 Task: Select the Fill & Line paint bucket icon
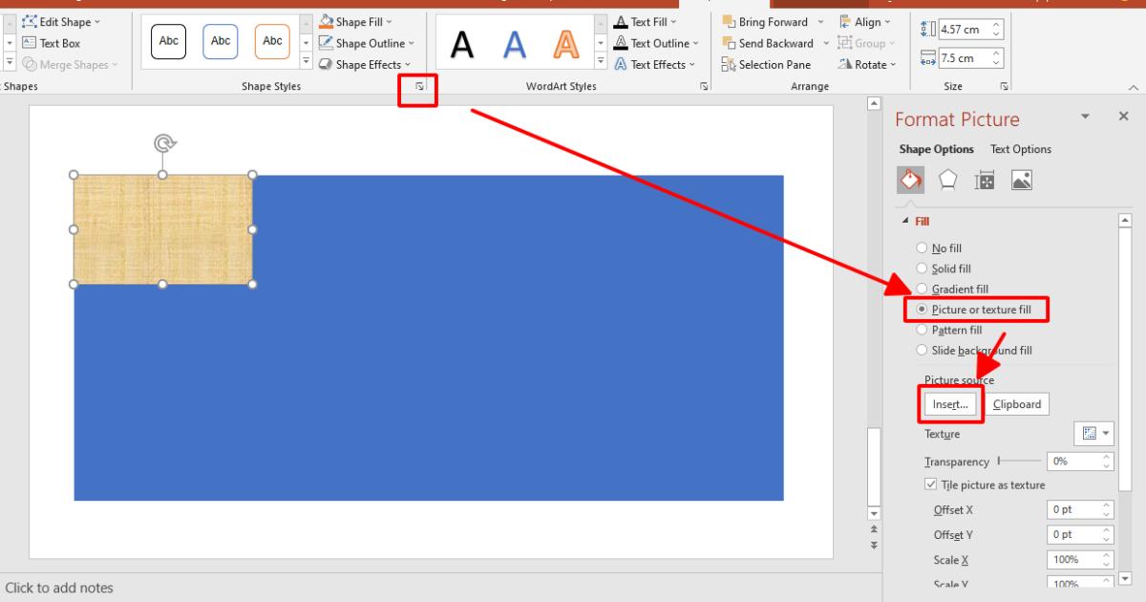[910, 180]
